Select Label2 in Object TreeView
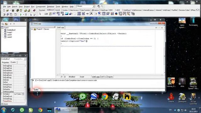Image resolution: width=201 pixels, height=113 pixels. [x=9, y=37]
